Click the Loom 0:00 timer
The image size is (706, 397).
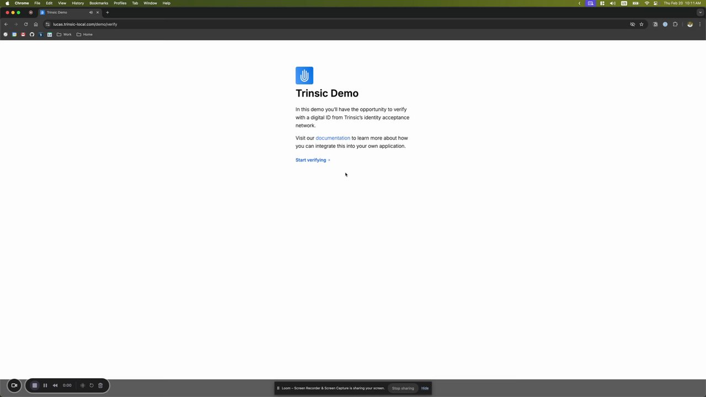pos(67,385)
